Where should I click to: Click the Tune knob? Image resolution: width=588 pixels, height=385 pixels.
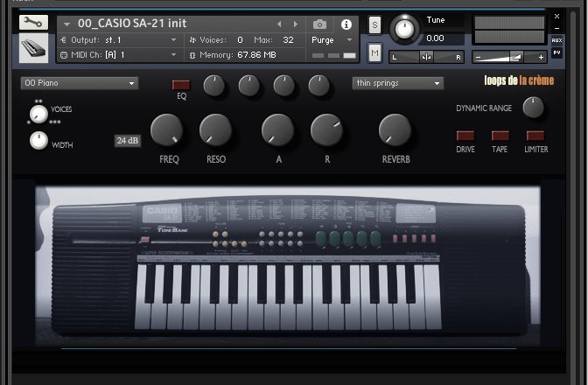tap(404, 29)
